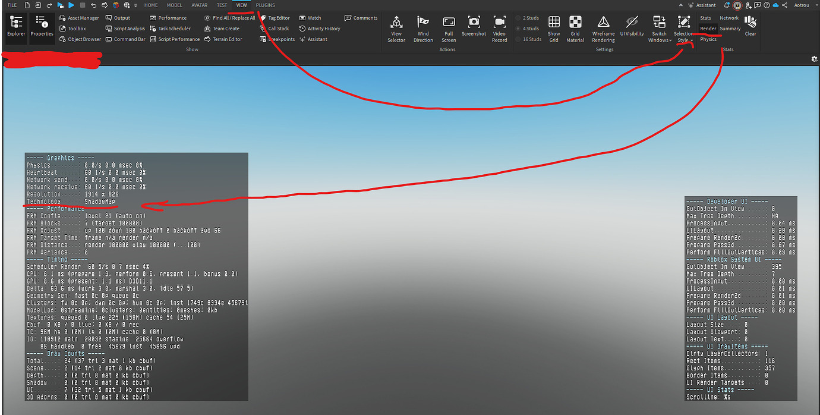
Task: Open Activity History
Action: [x=320, y=29]
